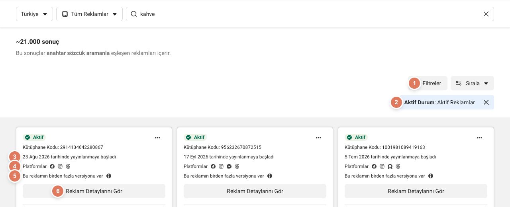This screenshot has width=510, height=207.
Task: Clear the kahve search text
Action: 486,14
